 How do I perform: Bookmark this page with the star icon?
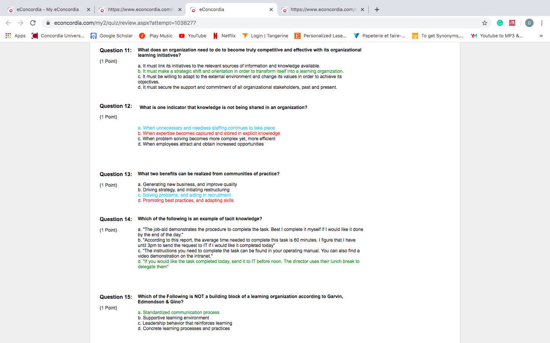tap(485, 23)
